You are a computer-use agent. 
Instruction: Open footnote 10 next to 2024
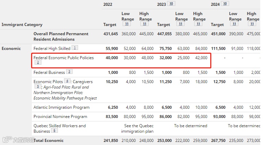click(x=225, y=4)
